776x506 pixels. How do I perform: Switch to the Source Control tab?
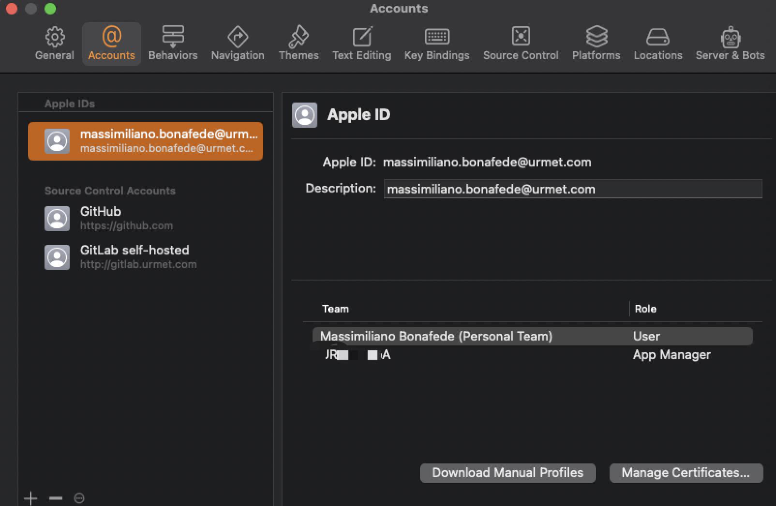pyautogui.click(x=521, y=44)
